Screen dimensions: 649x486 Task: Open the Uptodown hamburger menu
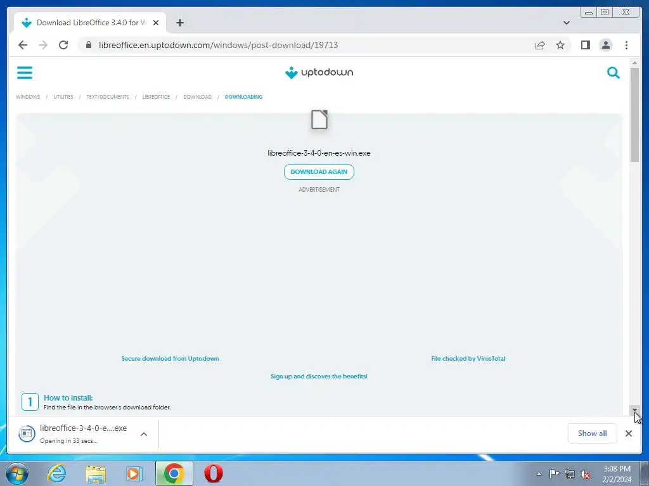[25, 73]
